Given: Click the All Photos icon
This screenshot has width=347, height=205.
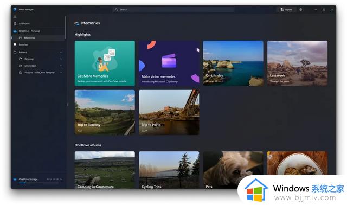Looking at the screenshot, I should coord(15,23).
